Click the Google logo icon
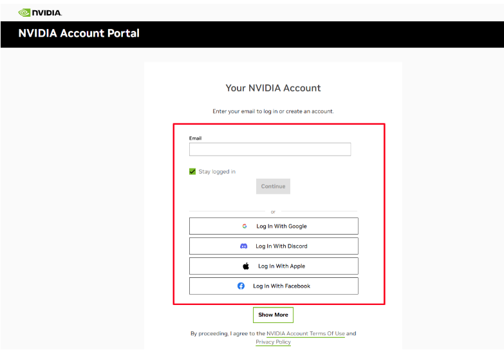This screenshot has width=504, height=359. click(x=245, y=226)
